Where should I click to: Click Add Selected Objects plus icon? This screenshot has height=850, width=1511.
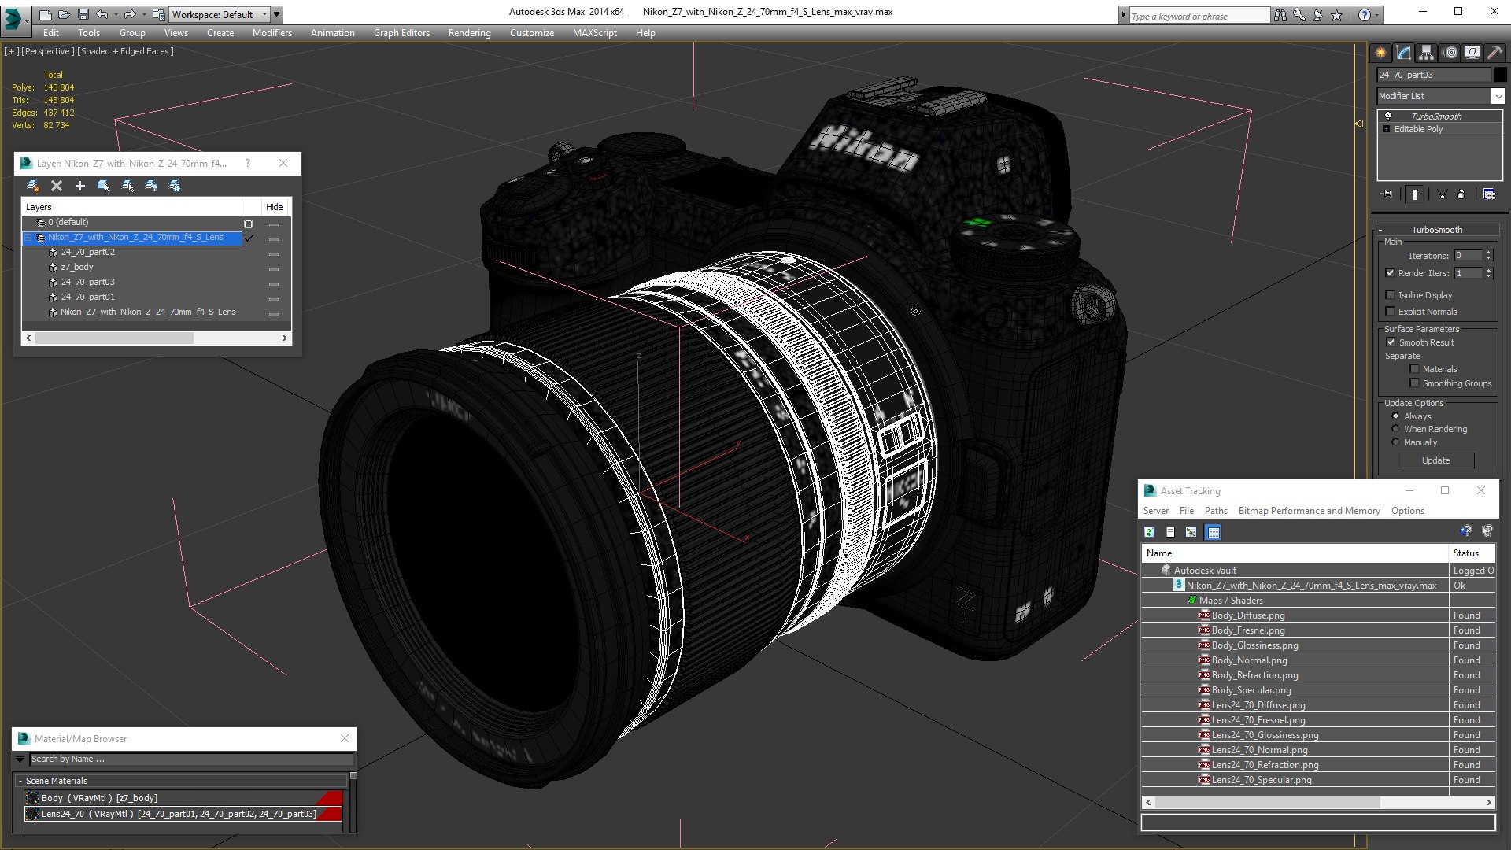tap(79, 186)
